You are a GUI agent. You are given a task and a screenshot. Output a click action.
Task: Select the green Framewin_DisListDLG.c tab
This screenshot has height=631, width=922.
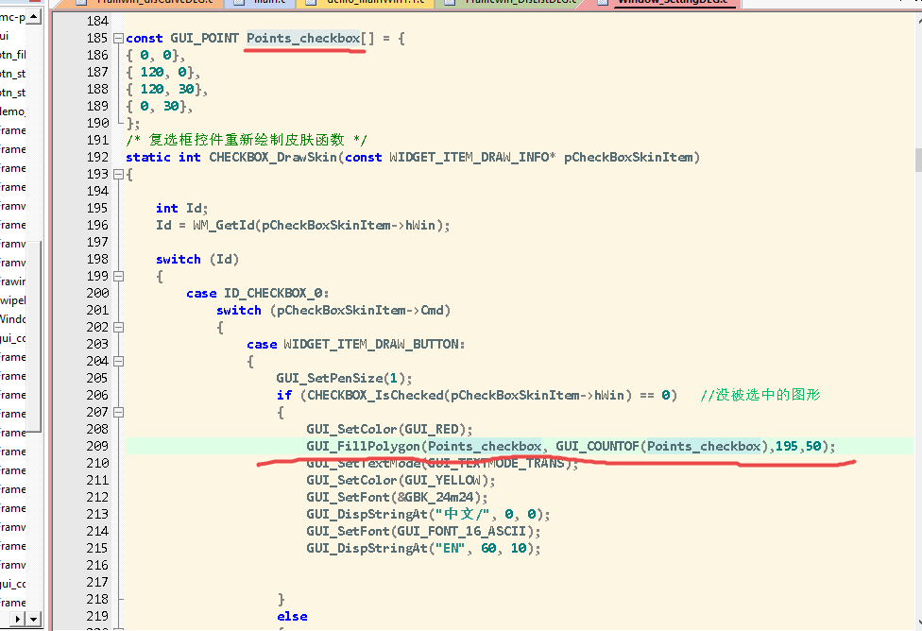tap(521, 3)
